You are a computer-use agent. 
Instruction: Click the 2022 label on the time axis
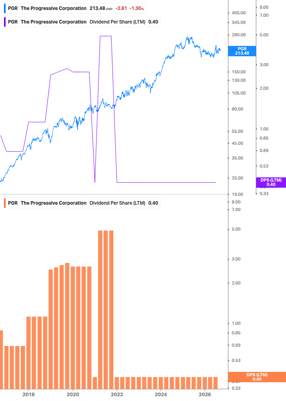click(x=117, y=394)
